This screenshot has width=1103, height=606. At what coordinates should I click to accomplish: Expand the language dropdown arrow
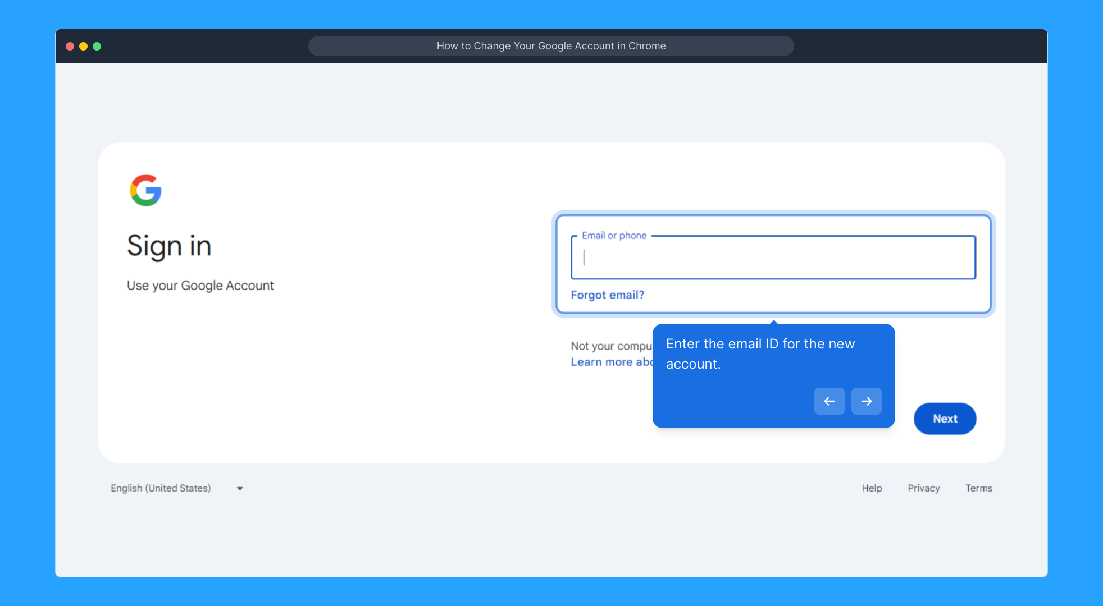point(240,489)
